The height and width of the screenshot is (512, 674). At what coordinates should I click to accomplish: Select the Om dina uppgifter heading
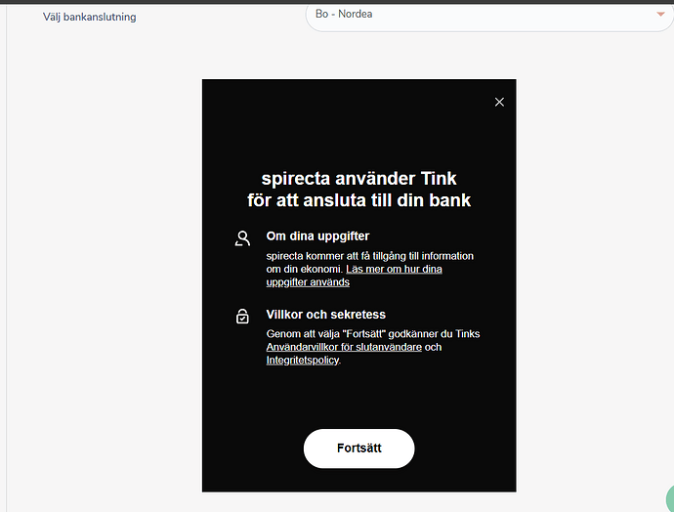[317, 236]
